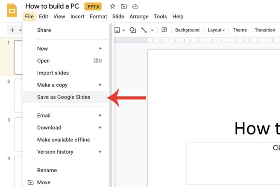Open the line tool dropdown arrow
The image size is (280, 187).
[x=152, y=30]
